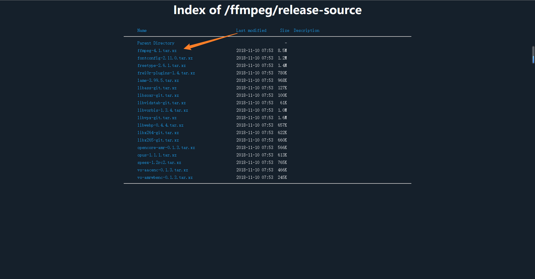Select libwebp-0.4.4.tar.xz from the list

(x=160, y=125)
